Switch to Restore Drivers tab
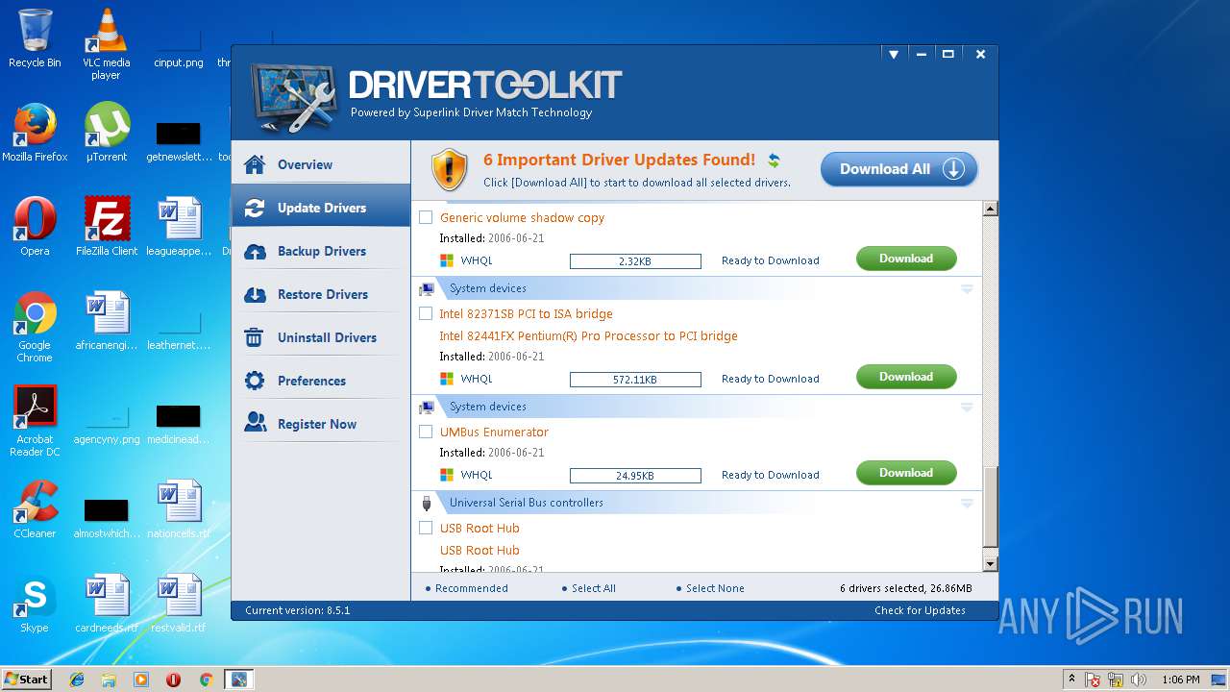 point(321,294)
